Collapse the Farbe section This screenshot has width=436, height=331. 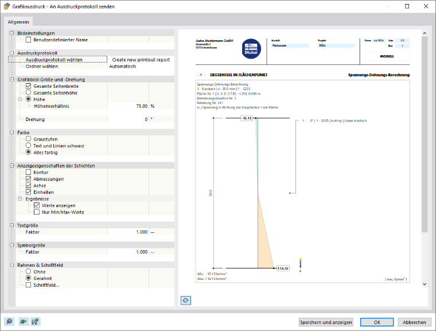(11, 133)
